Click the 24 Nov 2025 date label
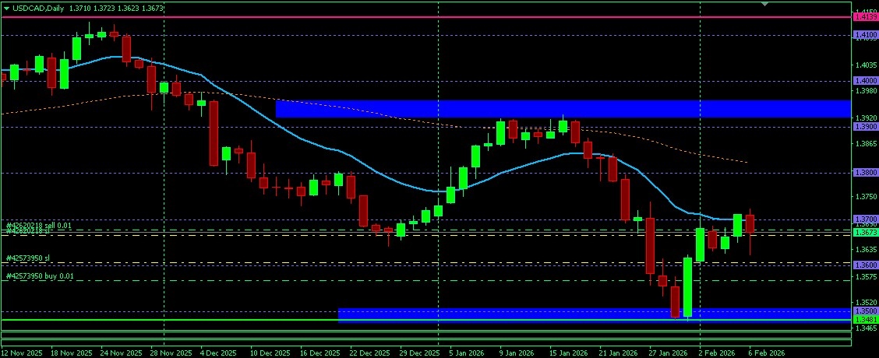Image resolution: width=879 pixels, height=358 pixels. (x=121, y=353)
